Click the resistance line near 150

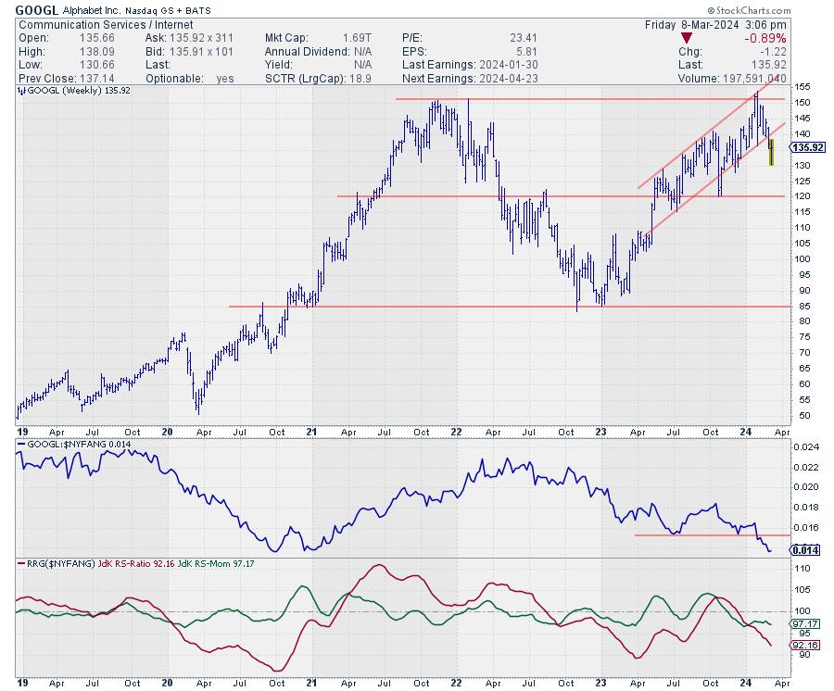point(556,99)
